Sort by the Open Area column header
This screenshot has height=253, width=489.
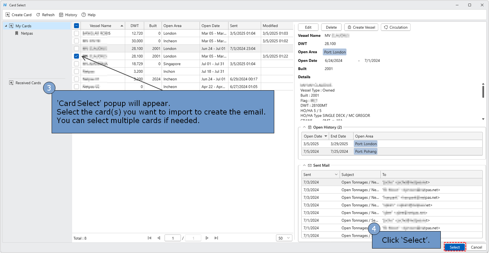point(181,26)
